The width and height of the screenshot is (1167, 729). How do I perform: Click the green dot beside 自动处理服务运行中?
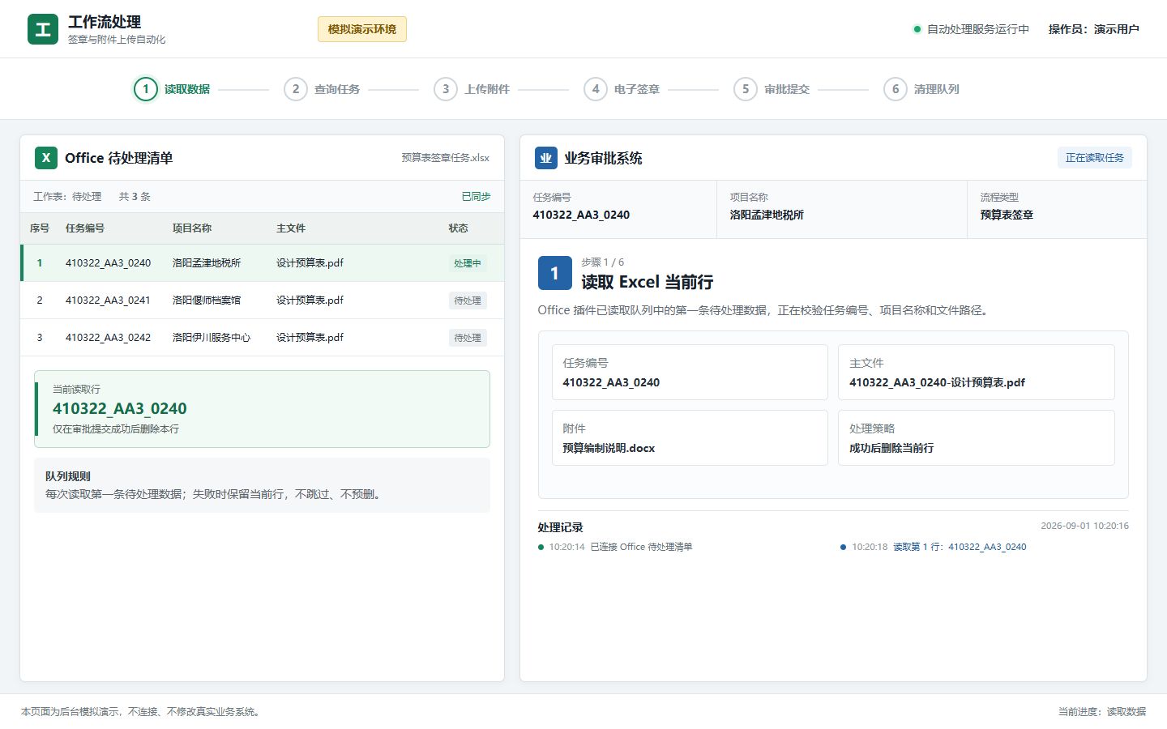tap(917, 29)
